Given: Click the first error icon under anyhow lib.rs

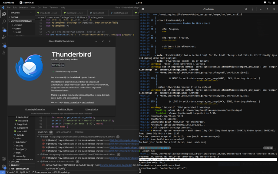Looking at the screenshot, I should click(x=43, y=140).
